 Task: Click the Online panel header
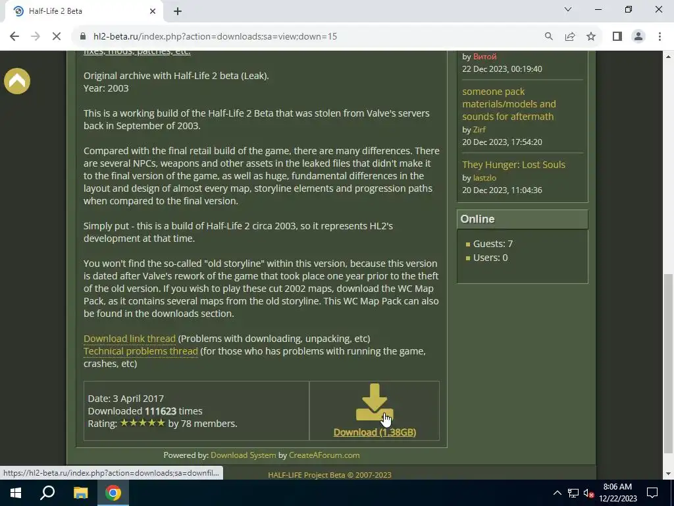coord(522,219)
